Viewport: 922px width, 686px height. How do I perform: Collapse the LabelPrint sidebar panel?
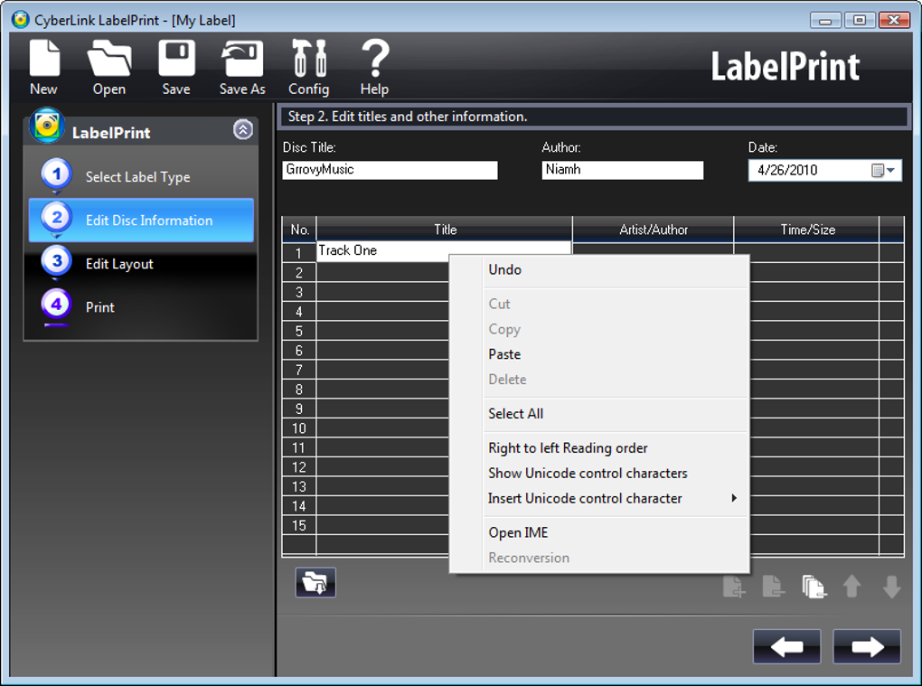[x=243, y=129]
